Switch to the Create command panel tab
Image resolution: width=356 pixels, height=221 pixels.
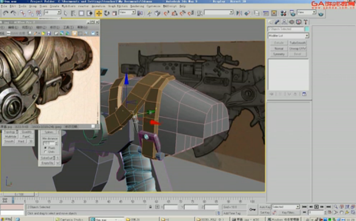[270, 22]
